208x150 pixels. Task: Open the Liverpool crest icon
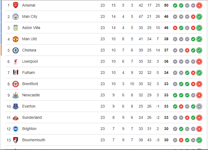[x=15, y=62]
